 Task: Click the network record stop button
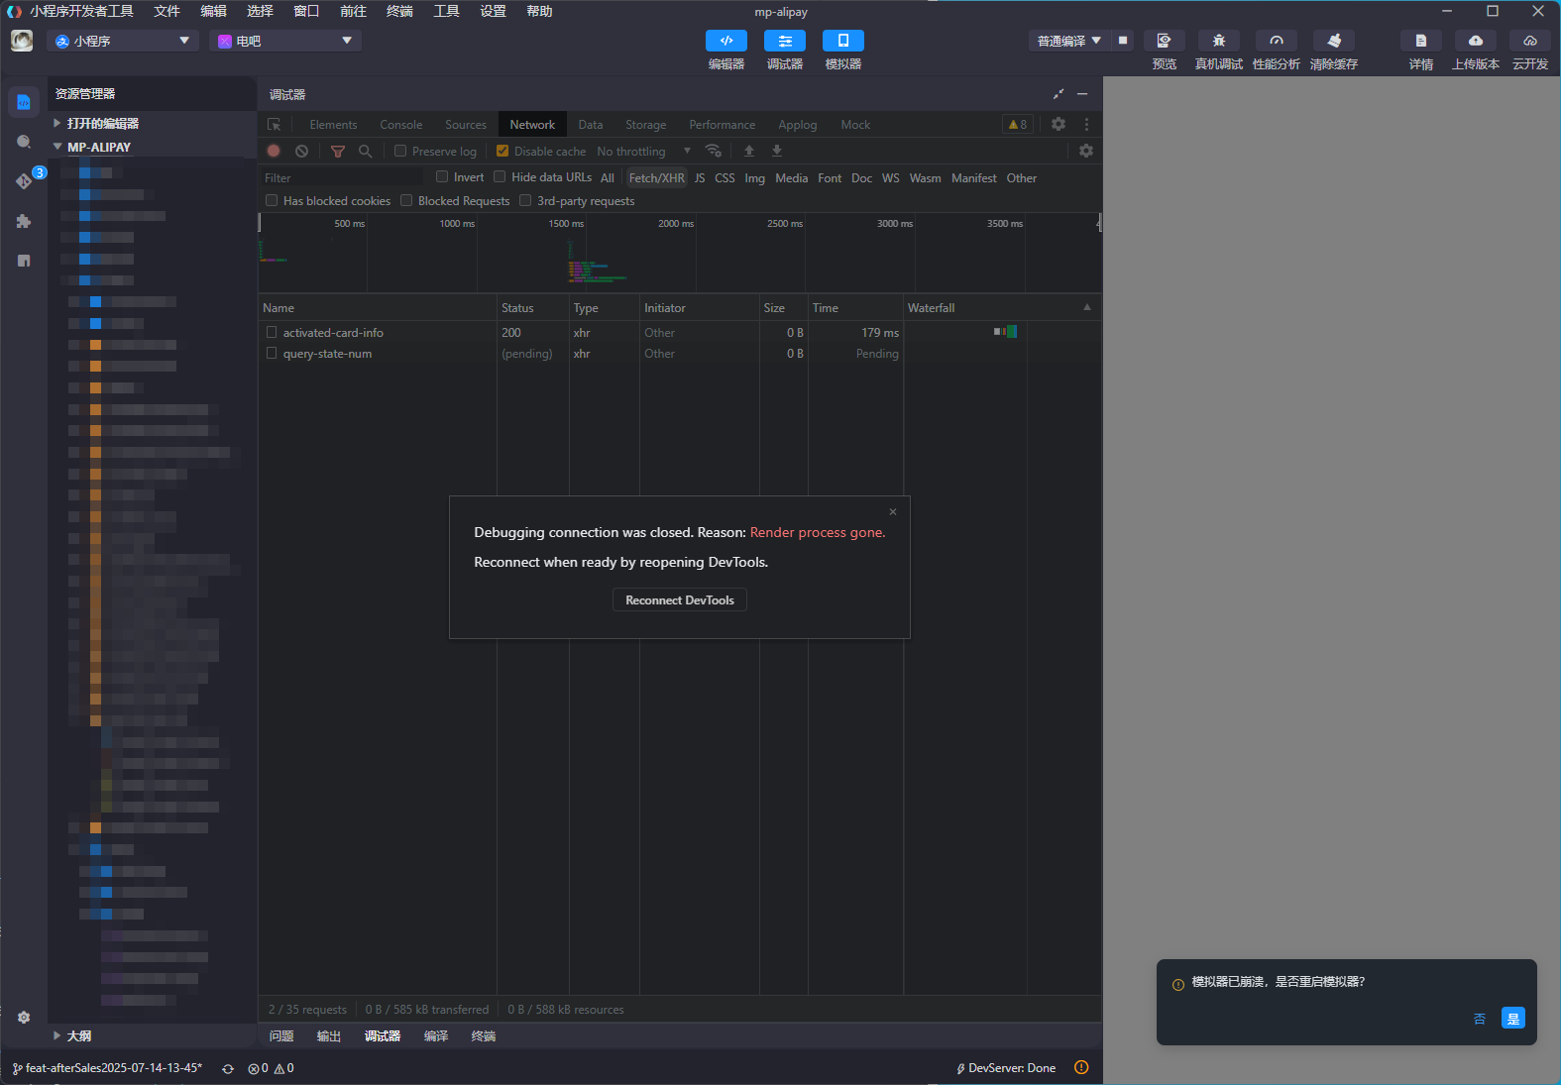[274, 151]
